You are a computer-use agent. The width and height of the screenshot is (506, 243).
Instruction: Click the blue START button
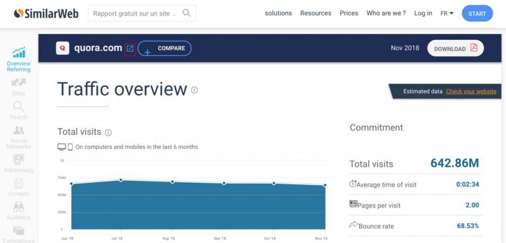[477, 13]
